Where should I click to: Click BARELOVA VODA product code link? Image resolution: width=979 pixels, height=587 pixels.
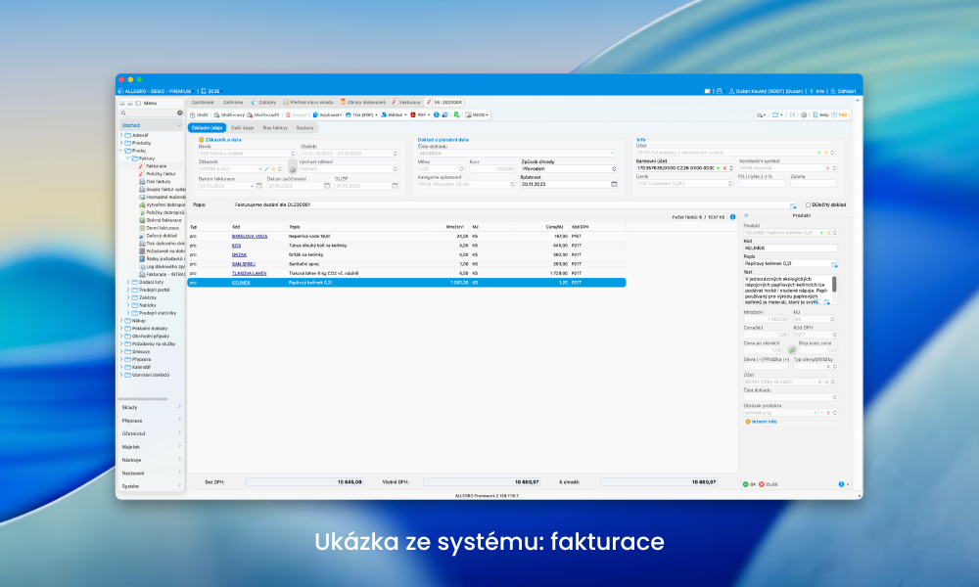250,237
